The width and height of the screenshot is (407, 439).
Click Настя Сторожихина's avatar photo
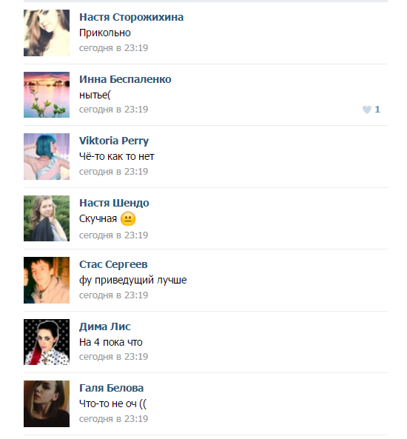pos(47,33)
